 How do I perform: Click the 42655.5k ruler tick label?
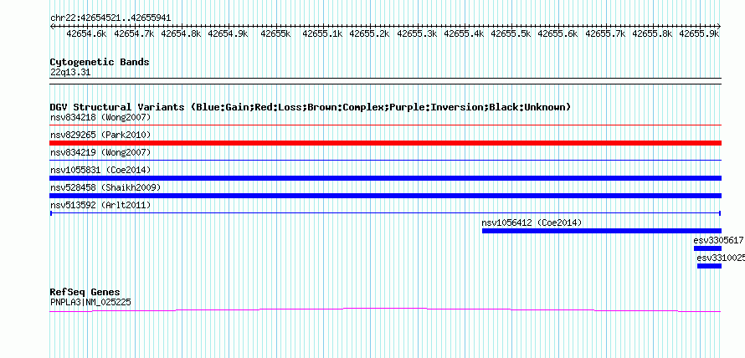click(x=511, y=33)
